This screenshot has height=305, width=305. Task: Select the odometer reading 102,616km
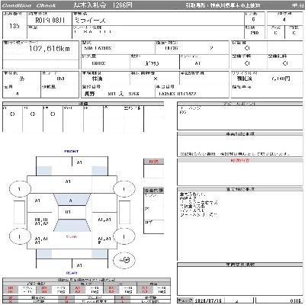pyautogui.click(x=50, y=48)
